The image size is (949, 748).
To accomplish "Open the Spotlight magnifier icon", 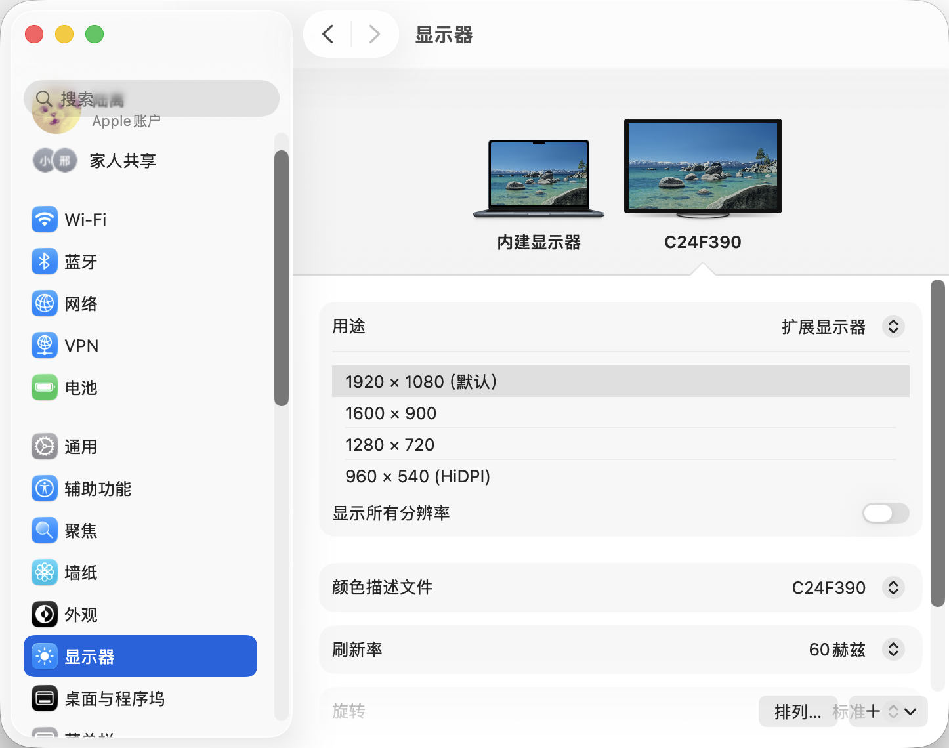I will (x=45, y=531).
